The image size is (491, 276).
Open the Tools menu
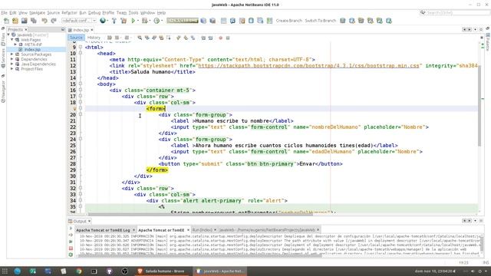pyautogui.click(x=133, y=13)
